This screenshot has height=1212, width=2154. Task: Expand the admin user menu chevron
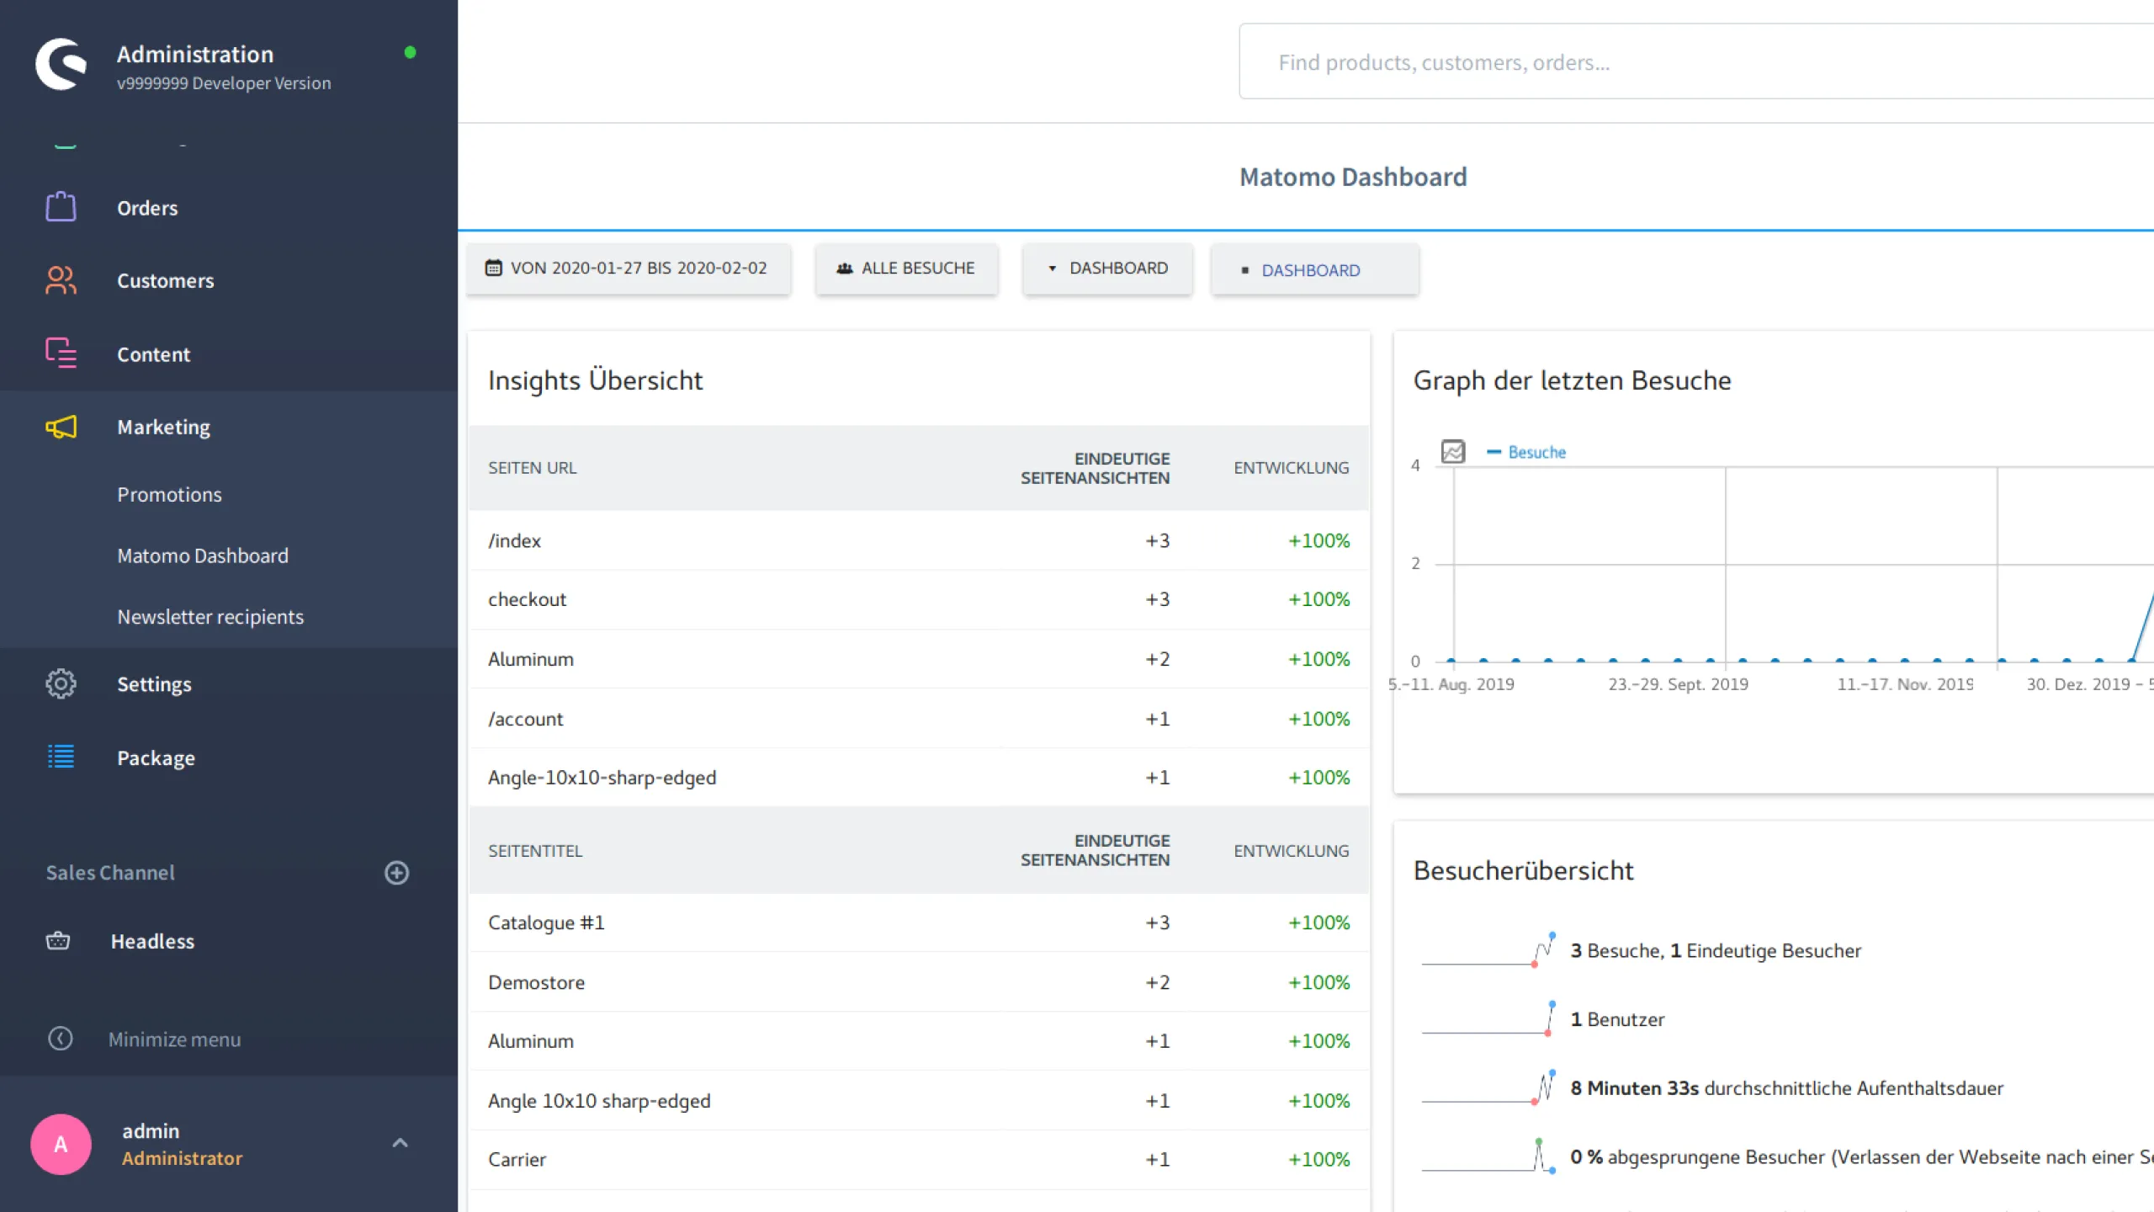coord(401,1143)
